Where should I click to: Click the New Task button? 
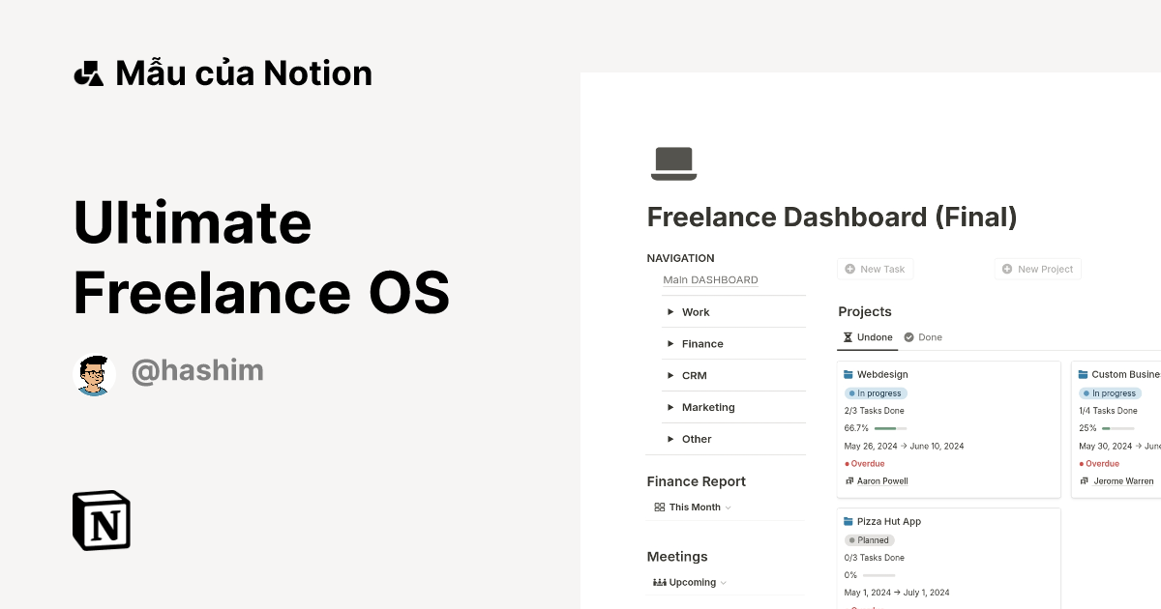[875, 269]
